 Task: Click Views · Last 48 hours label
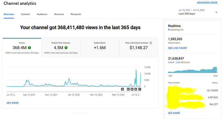click(179, 62)
